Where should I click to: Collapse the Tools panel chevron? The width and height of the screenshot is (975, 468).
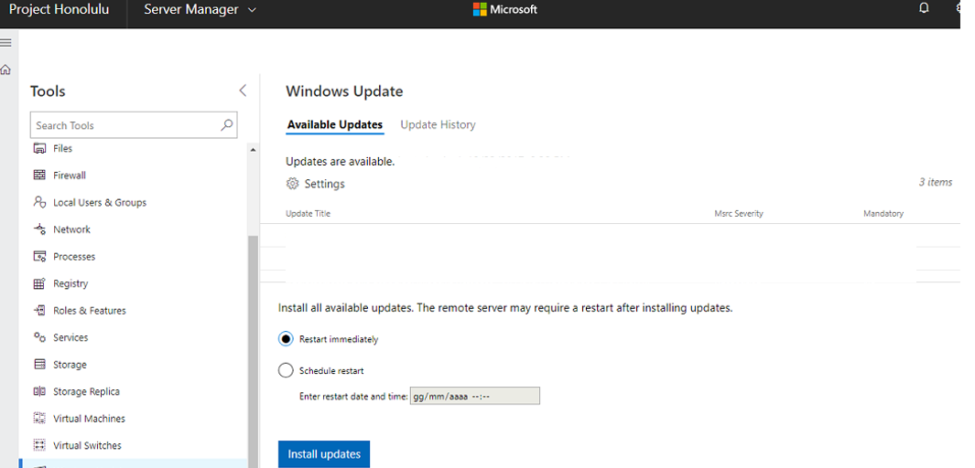click(243, 90)
